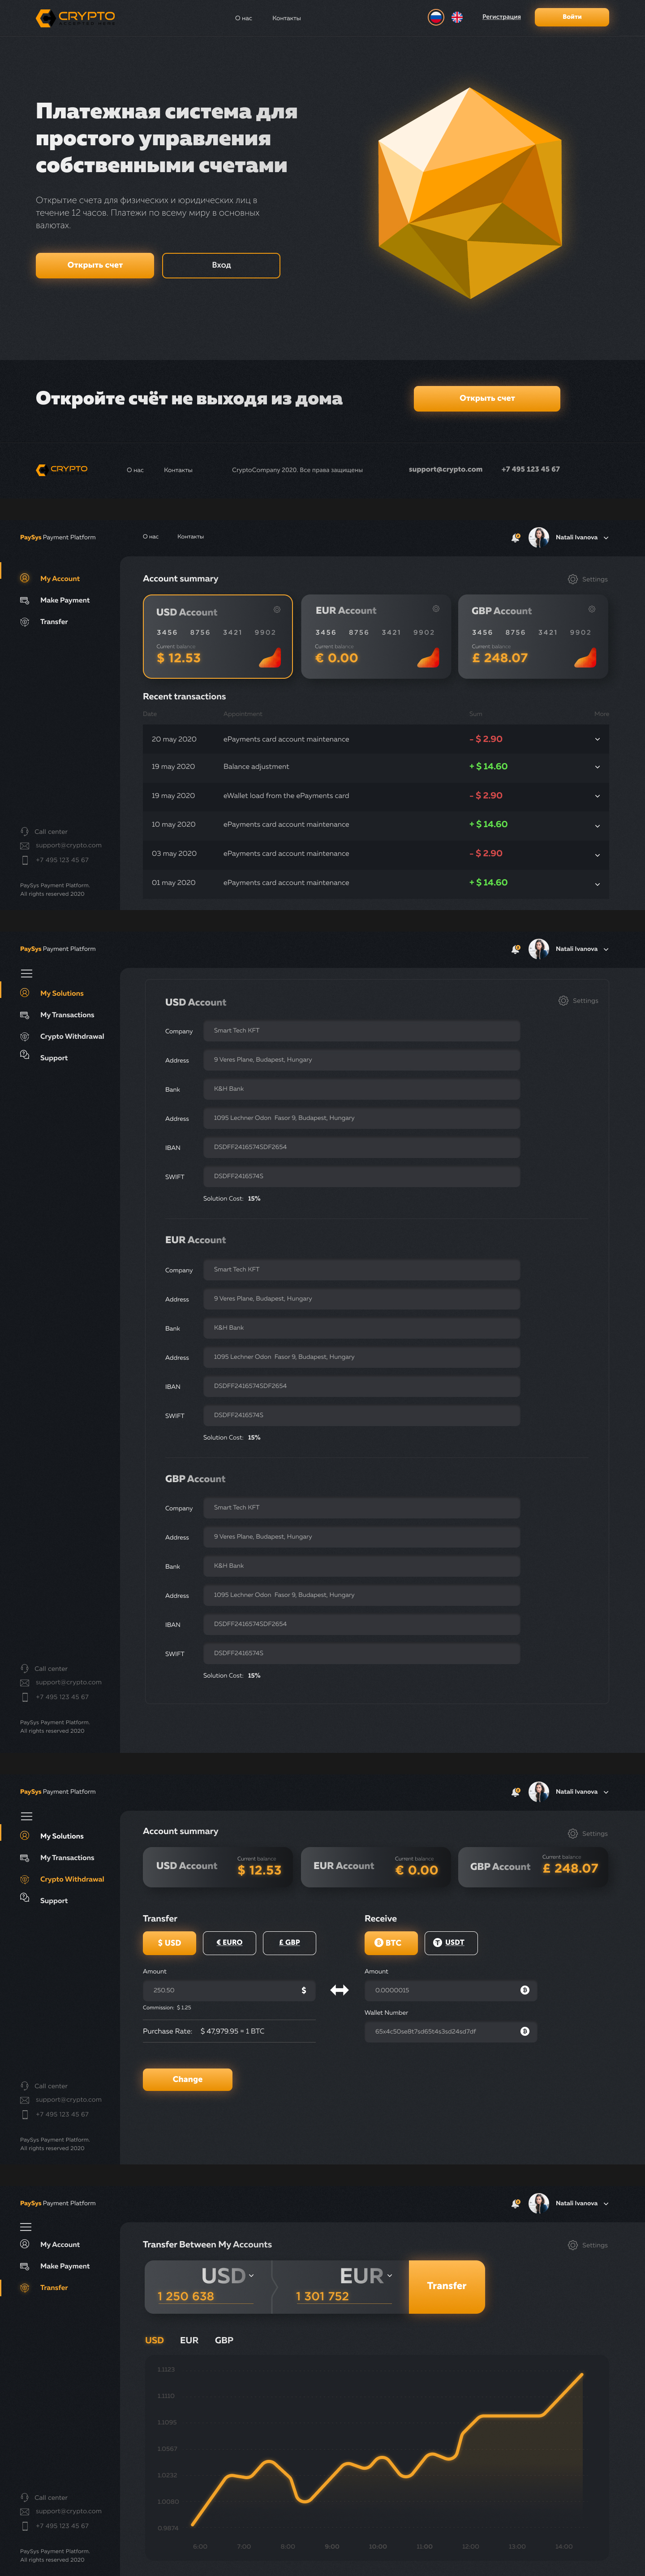This screenshot has height=2576, width=645.
Task: Click the small gear on the EUR Account card
Action: 435,608
